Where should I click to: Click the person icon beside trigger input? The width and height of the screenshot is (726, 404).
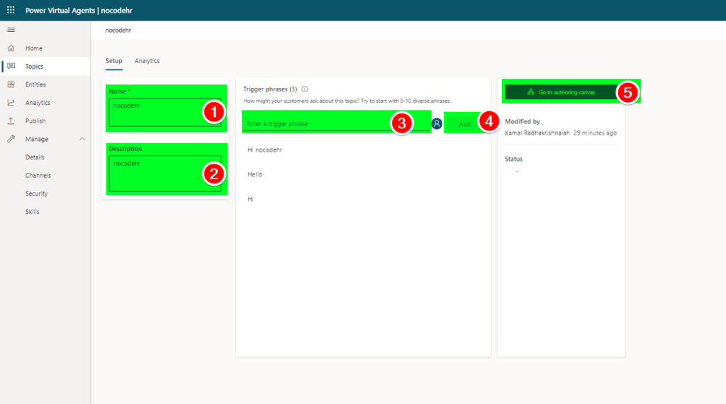pos(437,123)
